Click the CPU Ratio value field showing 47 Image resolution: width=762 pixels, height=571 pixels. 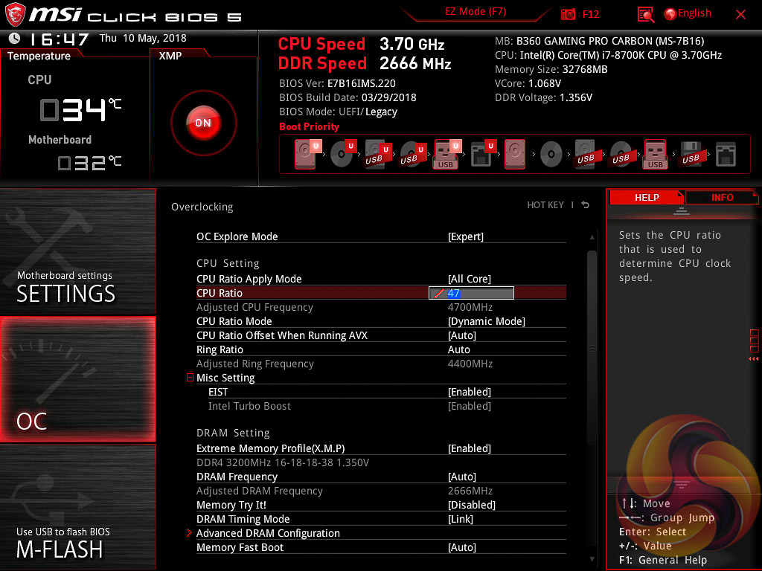(471, 293)
